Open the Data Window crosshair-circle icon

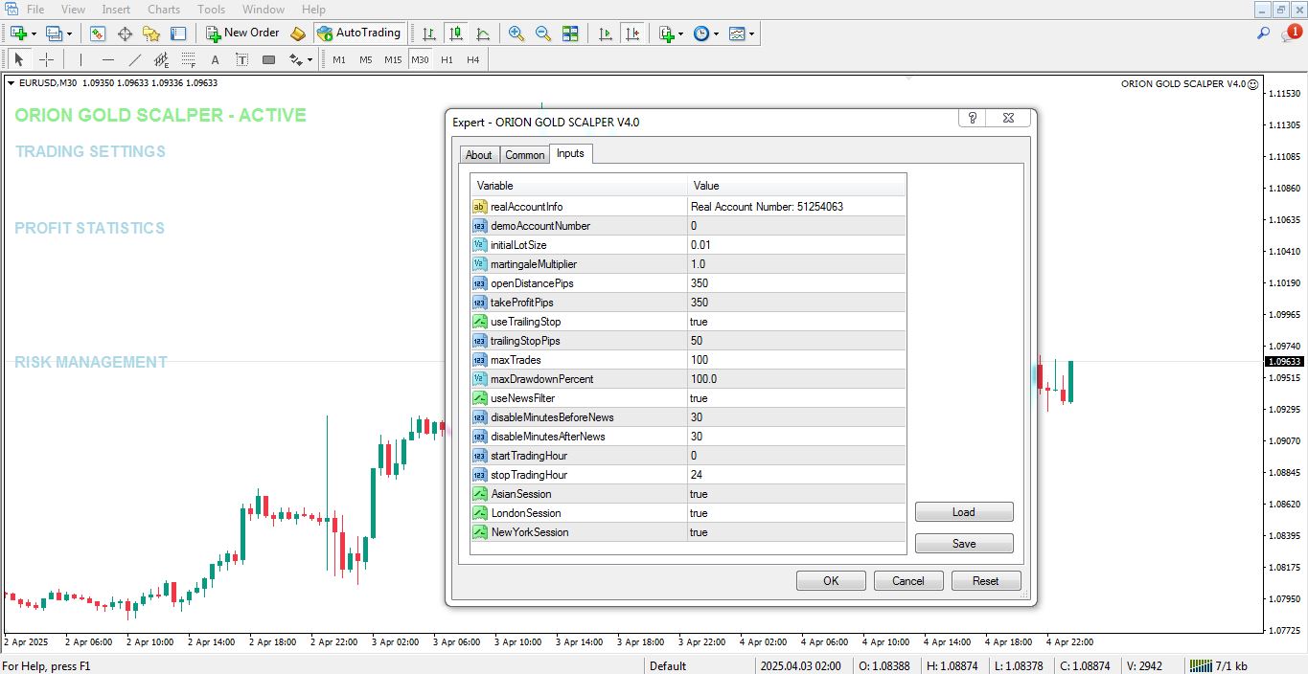click(x=125, y=34)
